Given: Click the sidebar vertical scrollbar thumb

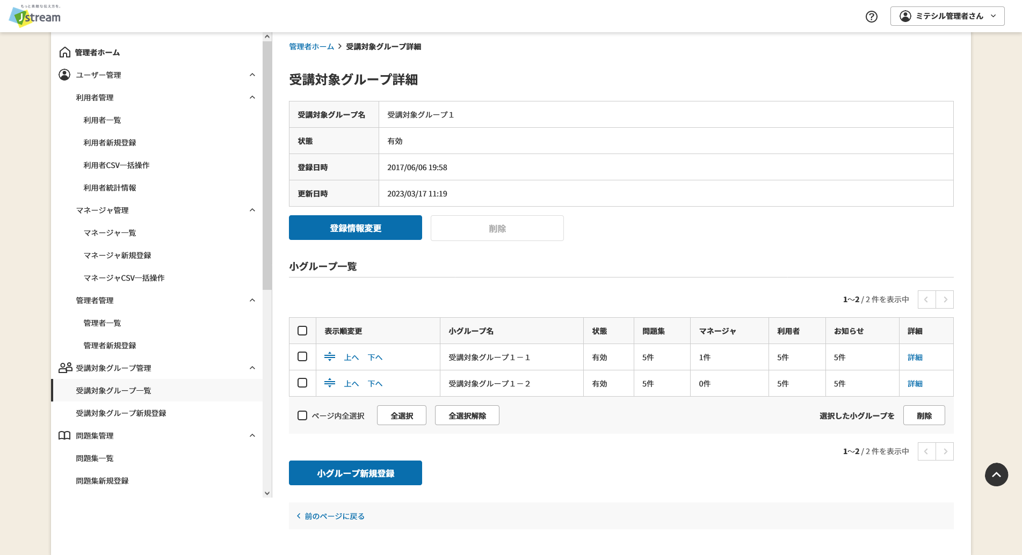Looking at the screenshot, I should tap(267, 165).
